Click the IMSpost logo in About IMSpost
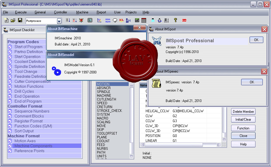 pyautogui.click(x=157, y=41)
